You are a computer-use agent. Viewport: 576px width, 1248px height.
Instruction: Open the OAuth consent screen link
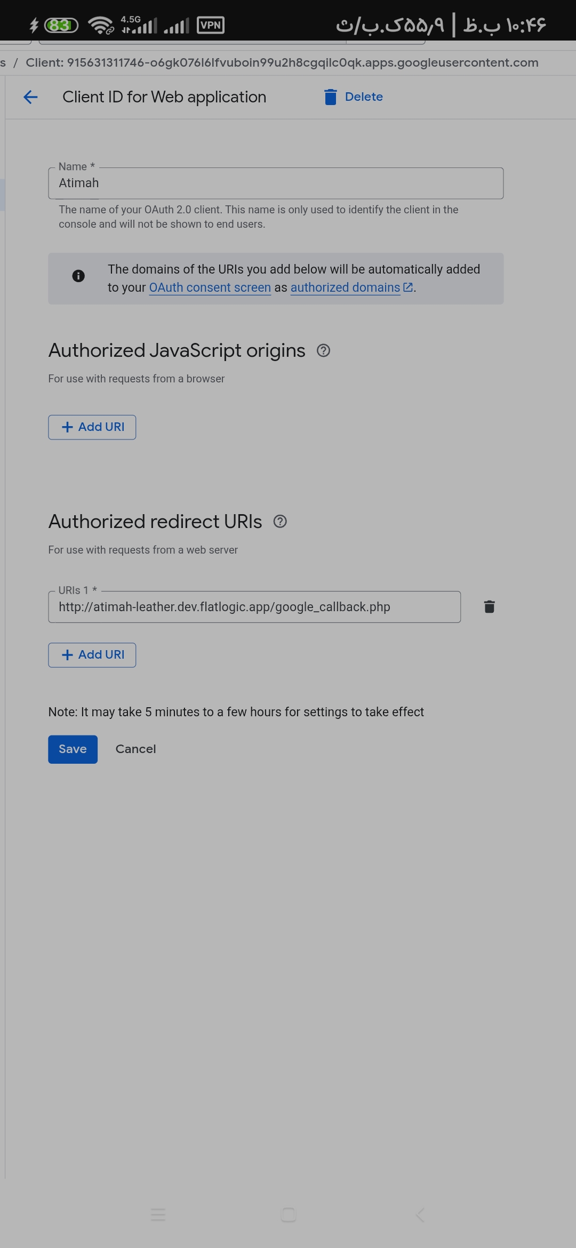[210, 287]
